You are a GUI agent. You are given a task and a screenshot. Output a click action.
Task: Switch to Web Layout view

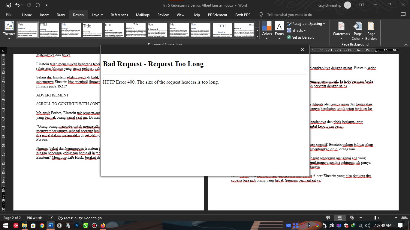pyautogui.click(x=351, y=218)
